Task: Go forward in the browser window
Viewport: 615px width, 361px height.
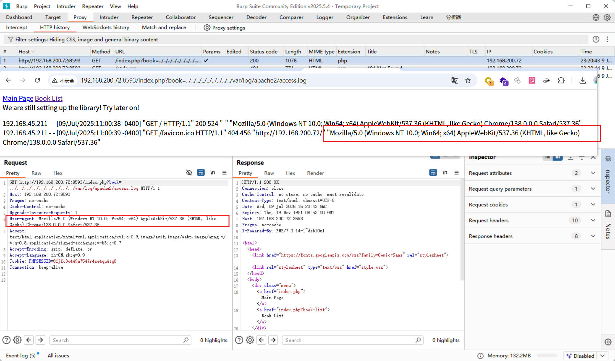Action: pyautogui.click(x=23, y=80)
